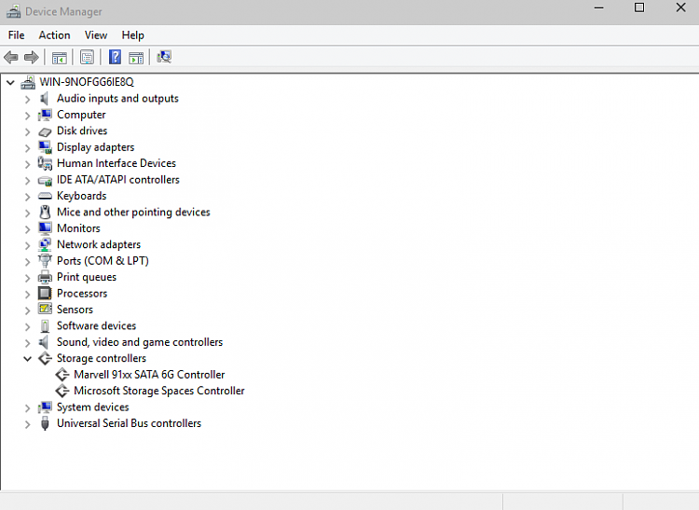
Task: Select Sound, video and game controllers label
Action: point(140,342)
